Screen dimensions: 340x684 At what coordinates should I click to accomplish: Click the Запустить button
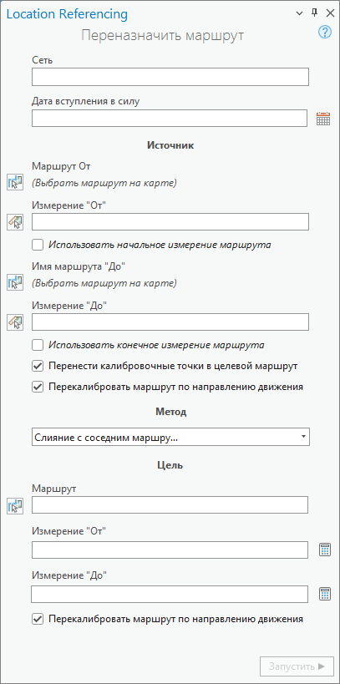pyautogui.click(x=297, y=666)
